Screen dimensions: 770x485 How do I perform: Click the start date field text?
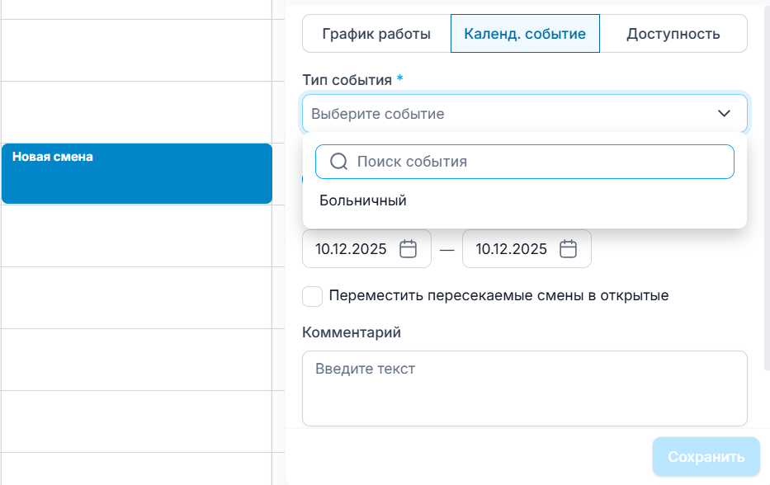351,249
